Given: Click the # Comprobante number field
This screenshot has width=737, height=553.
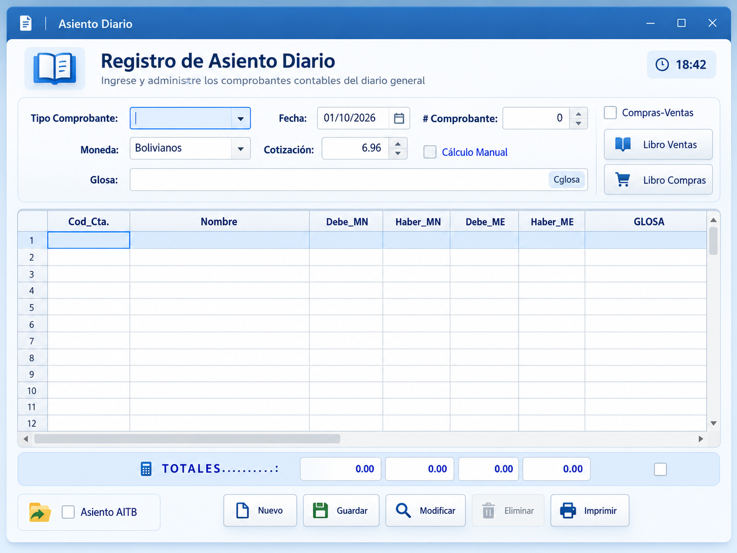Looking at the screenshot, I should 536,118.
